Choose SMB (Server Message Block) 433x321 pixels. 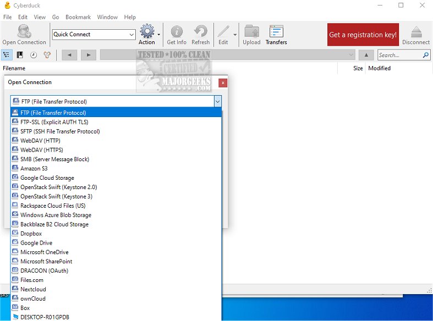(x=116, y=159)
